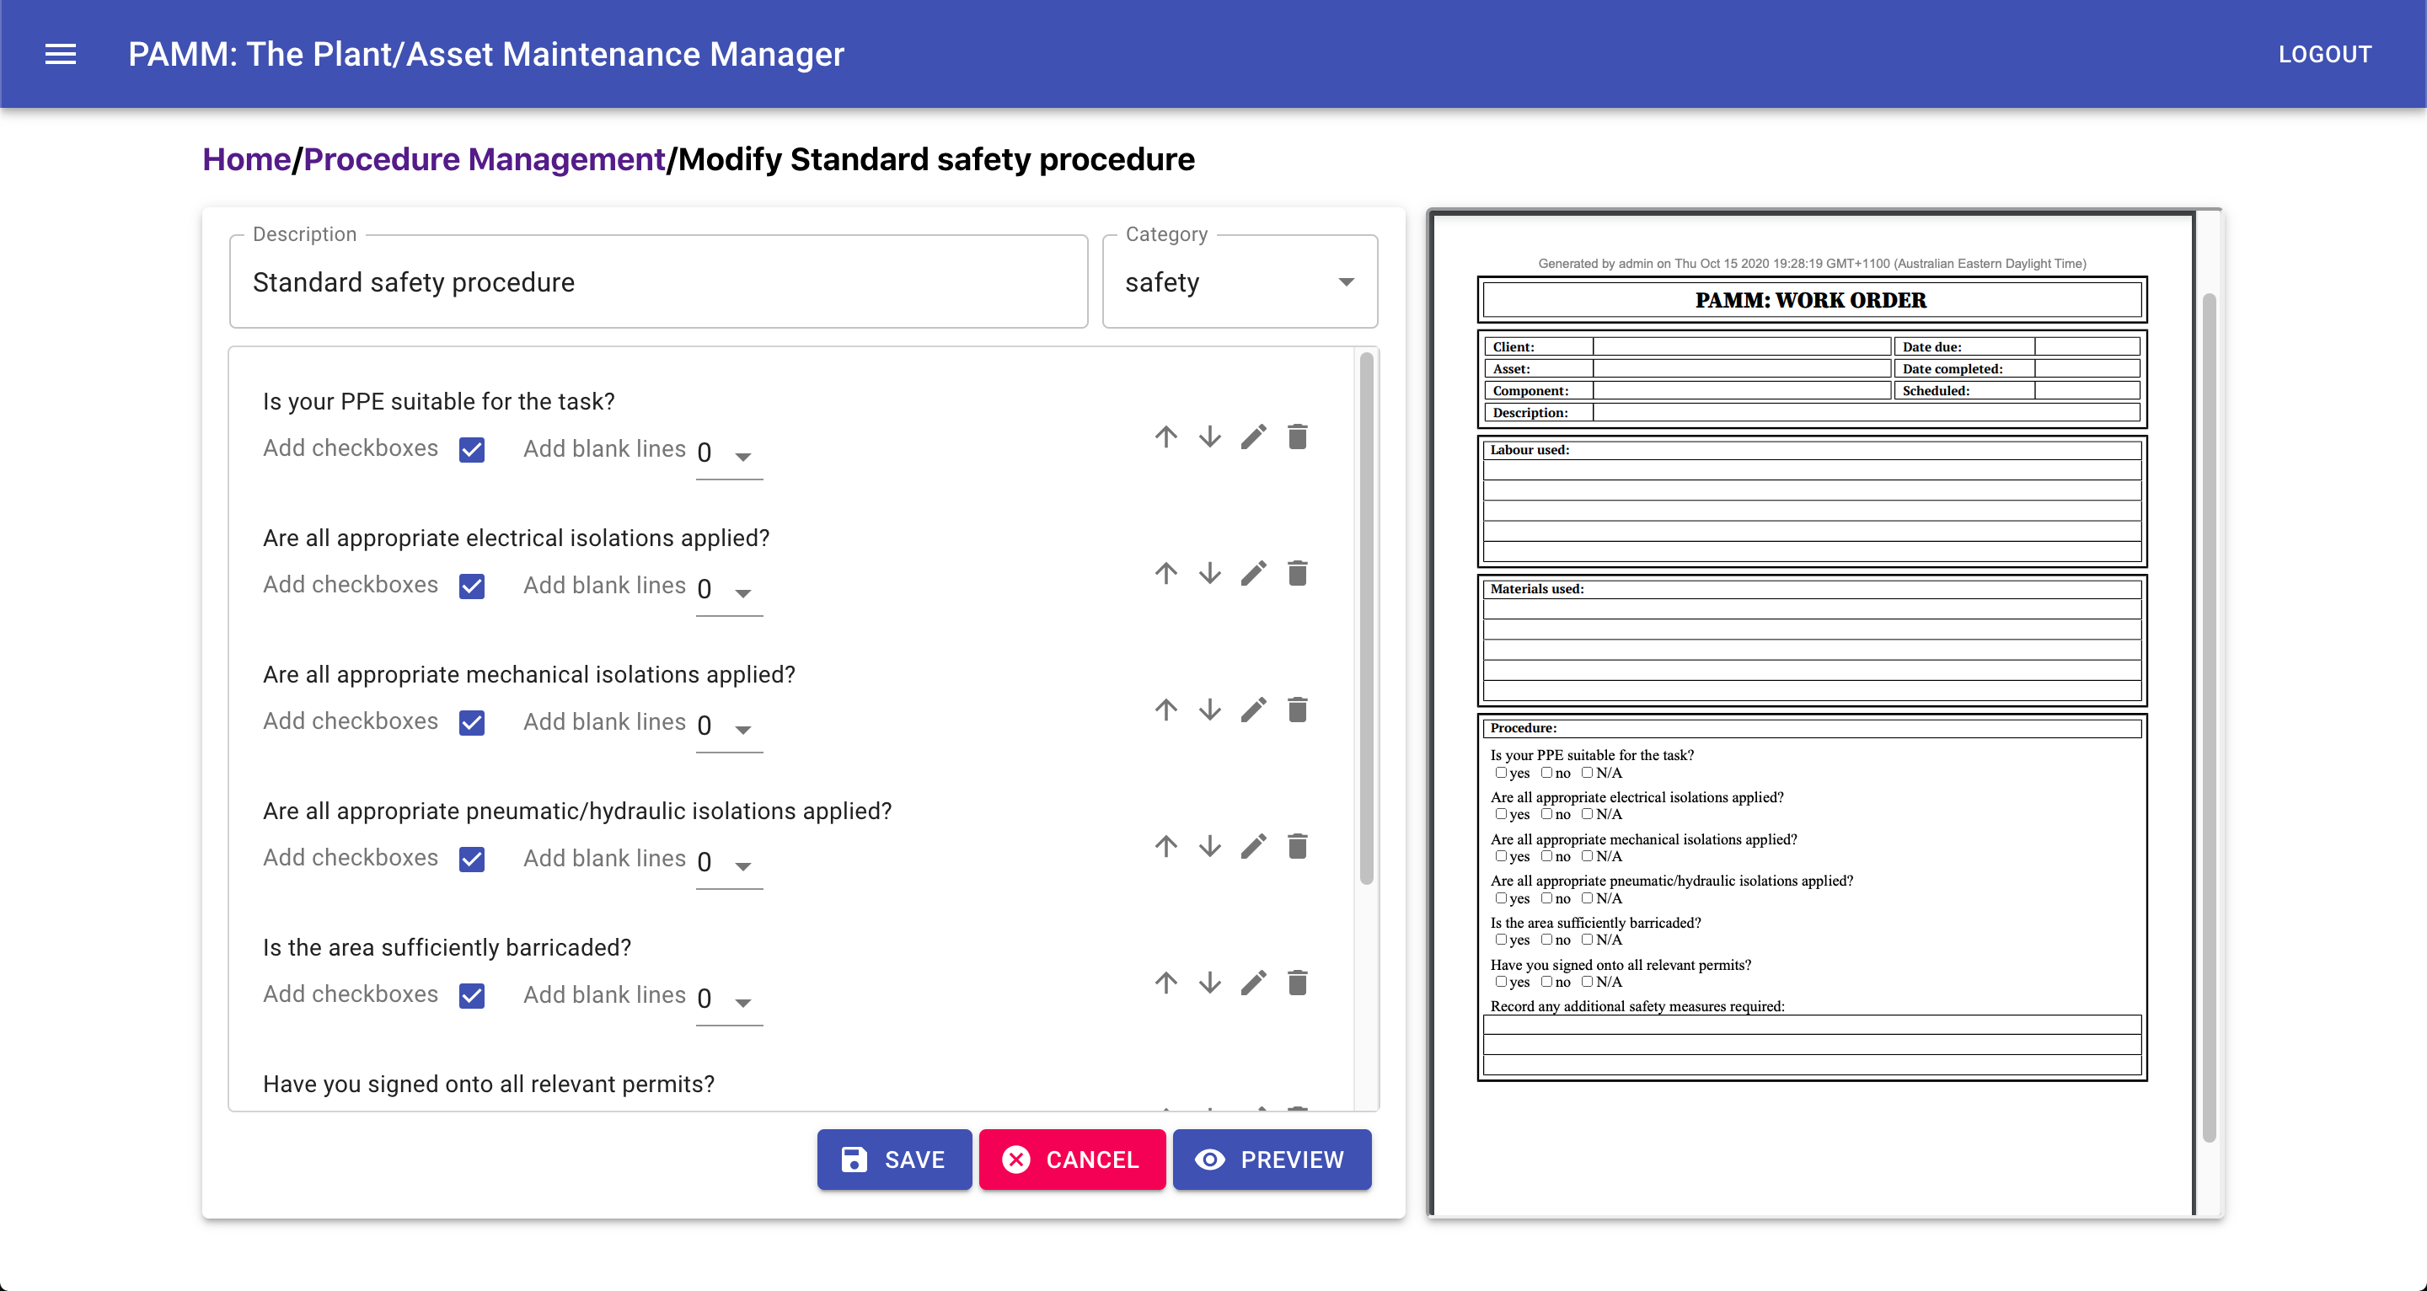The height and width of the screenshot is (1291, 2427).
Task: Edit the mechanical isolations question
Action: [1253, 710]
